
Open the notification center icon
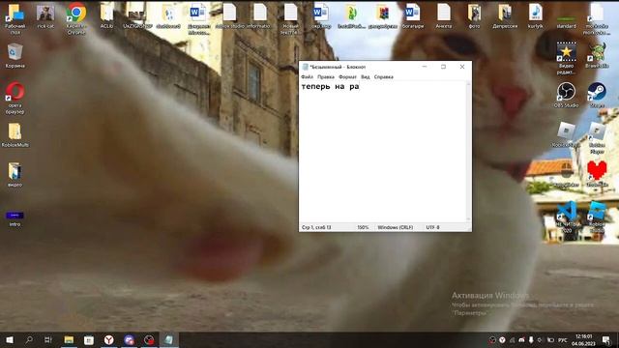coord(606,340)
